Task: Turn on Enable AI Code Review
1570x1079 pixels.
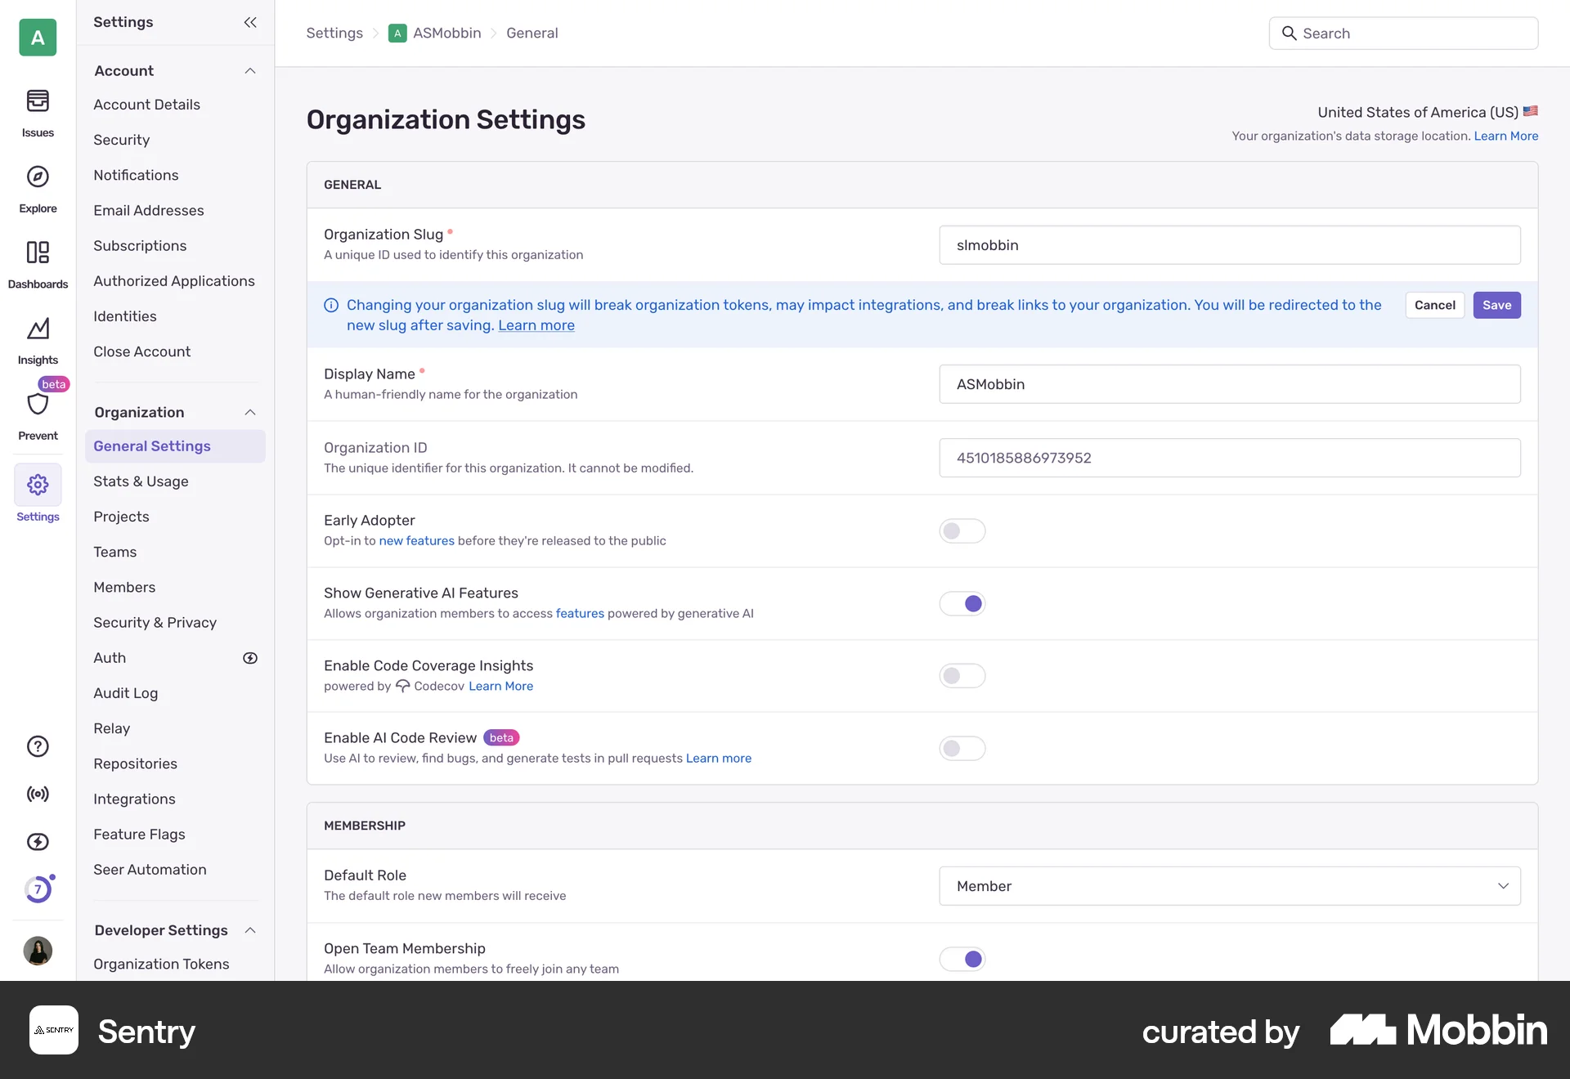Action: tap(962, 748)
